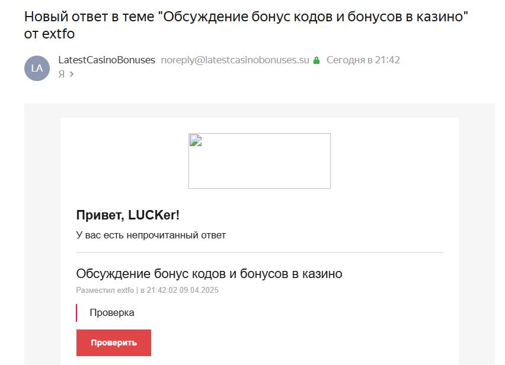
Task: Click the timestamp Сегодня в 21:42
Action: click(x=363, y=60)
